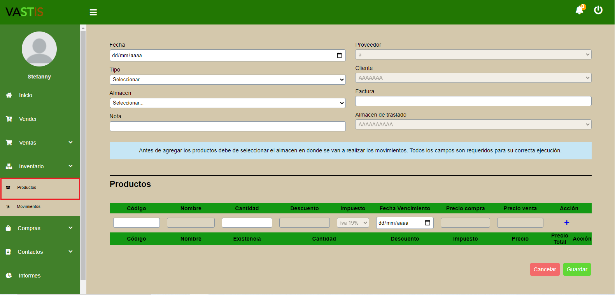This screenshot has width=615, height=295.
Task: Click the power logout icon
Action: [x=598, y=10]
